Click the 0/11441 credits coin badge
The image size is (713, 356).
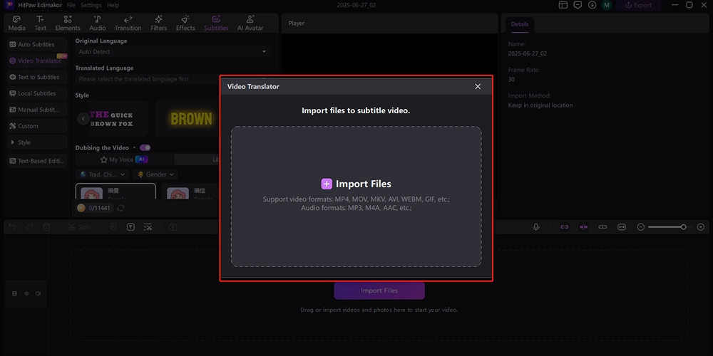94,208
